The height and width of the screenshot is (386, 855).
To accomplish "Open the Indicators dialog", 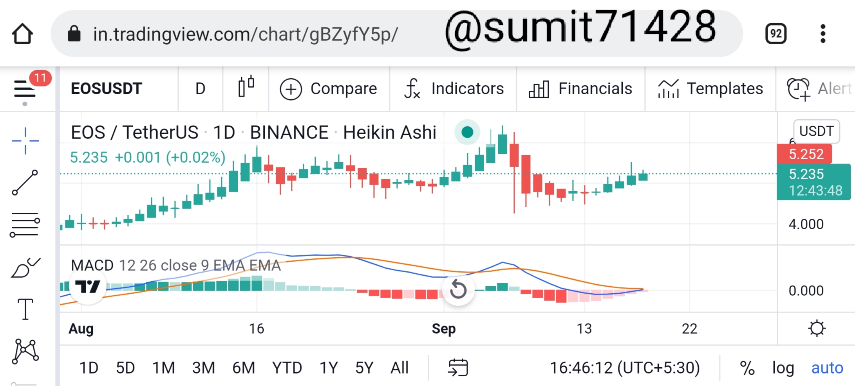I will pos(454,89).
